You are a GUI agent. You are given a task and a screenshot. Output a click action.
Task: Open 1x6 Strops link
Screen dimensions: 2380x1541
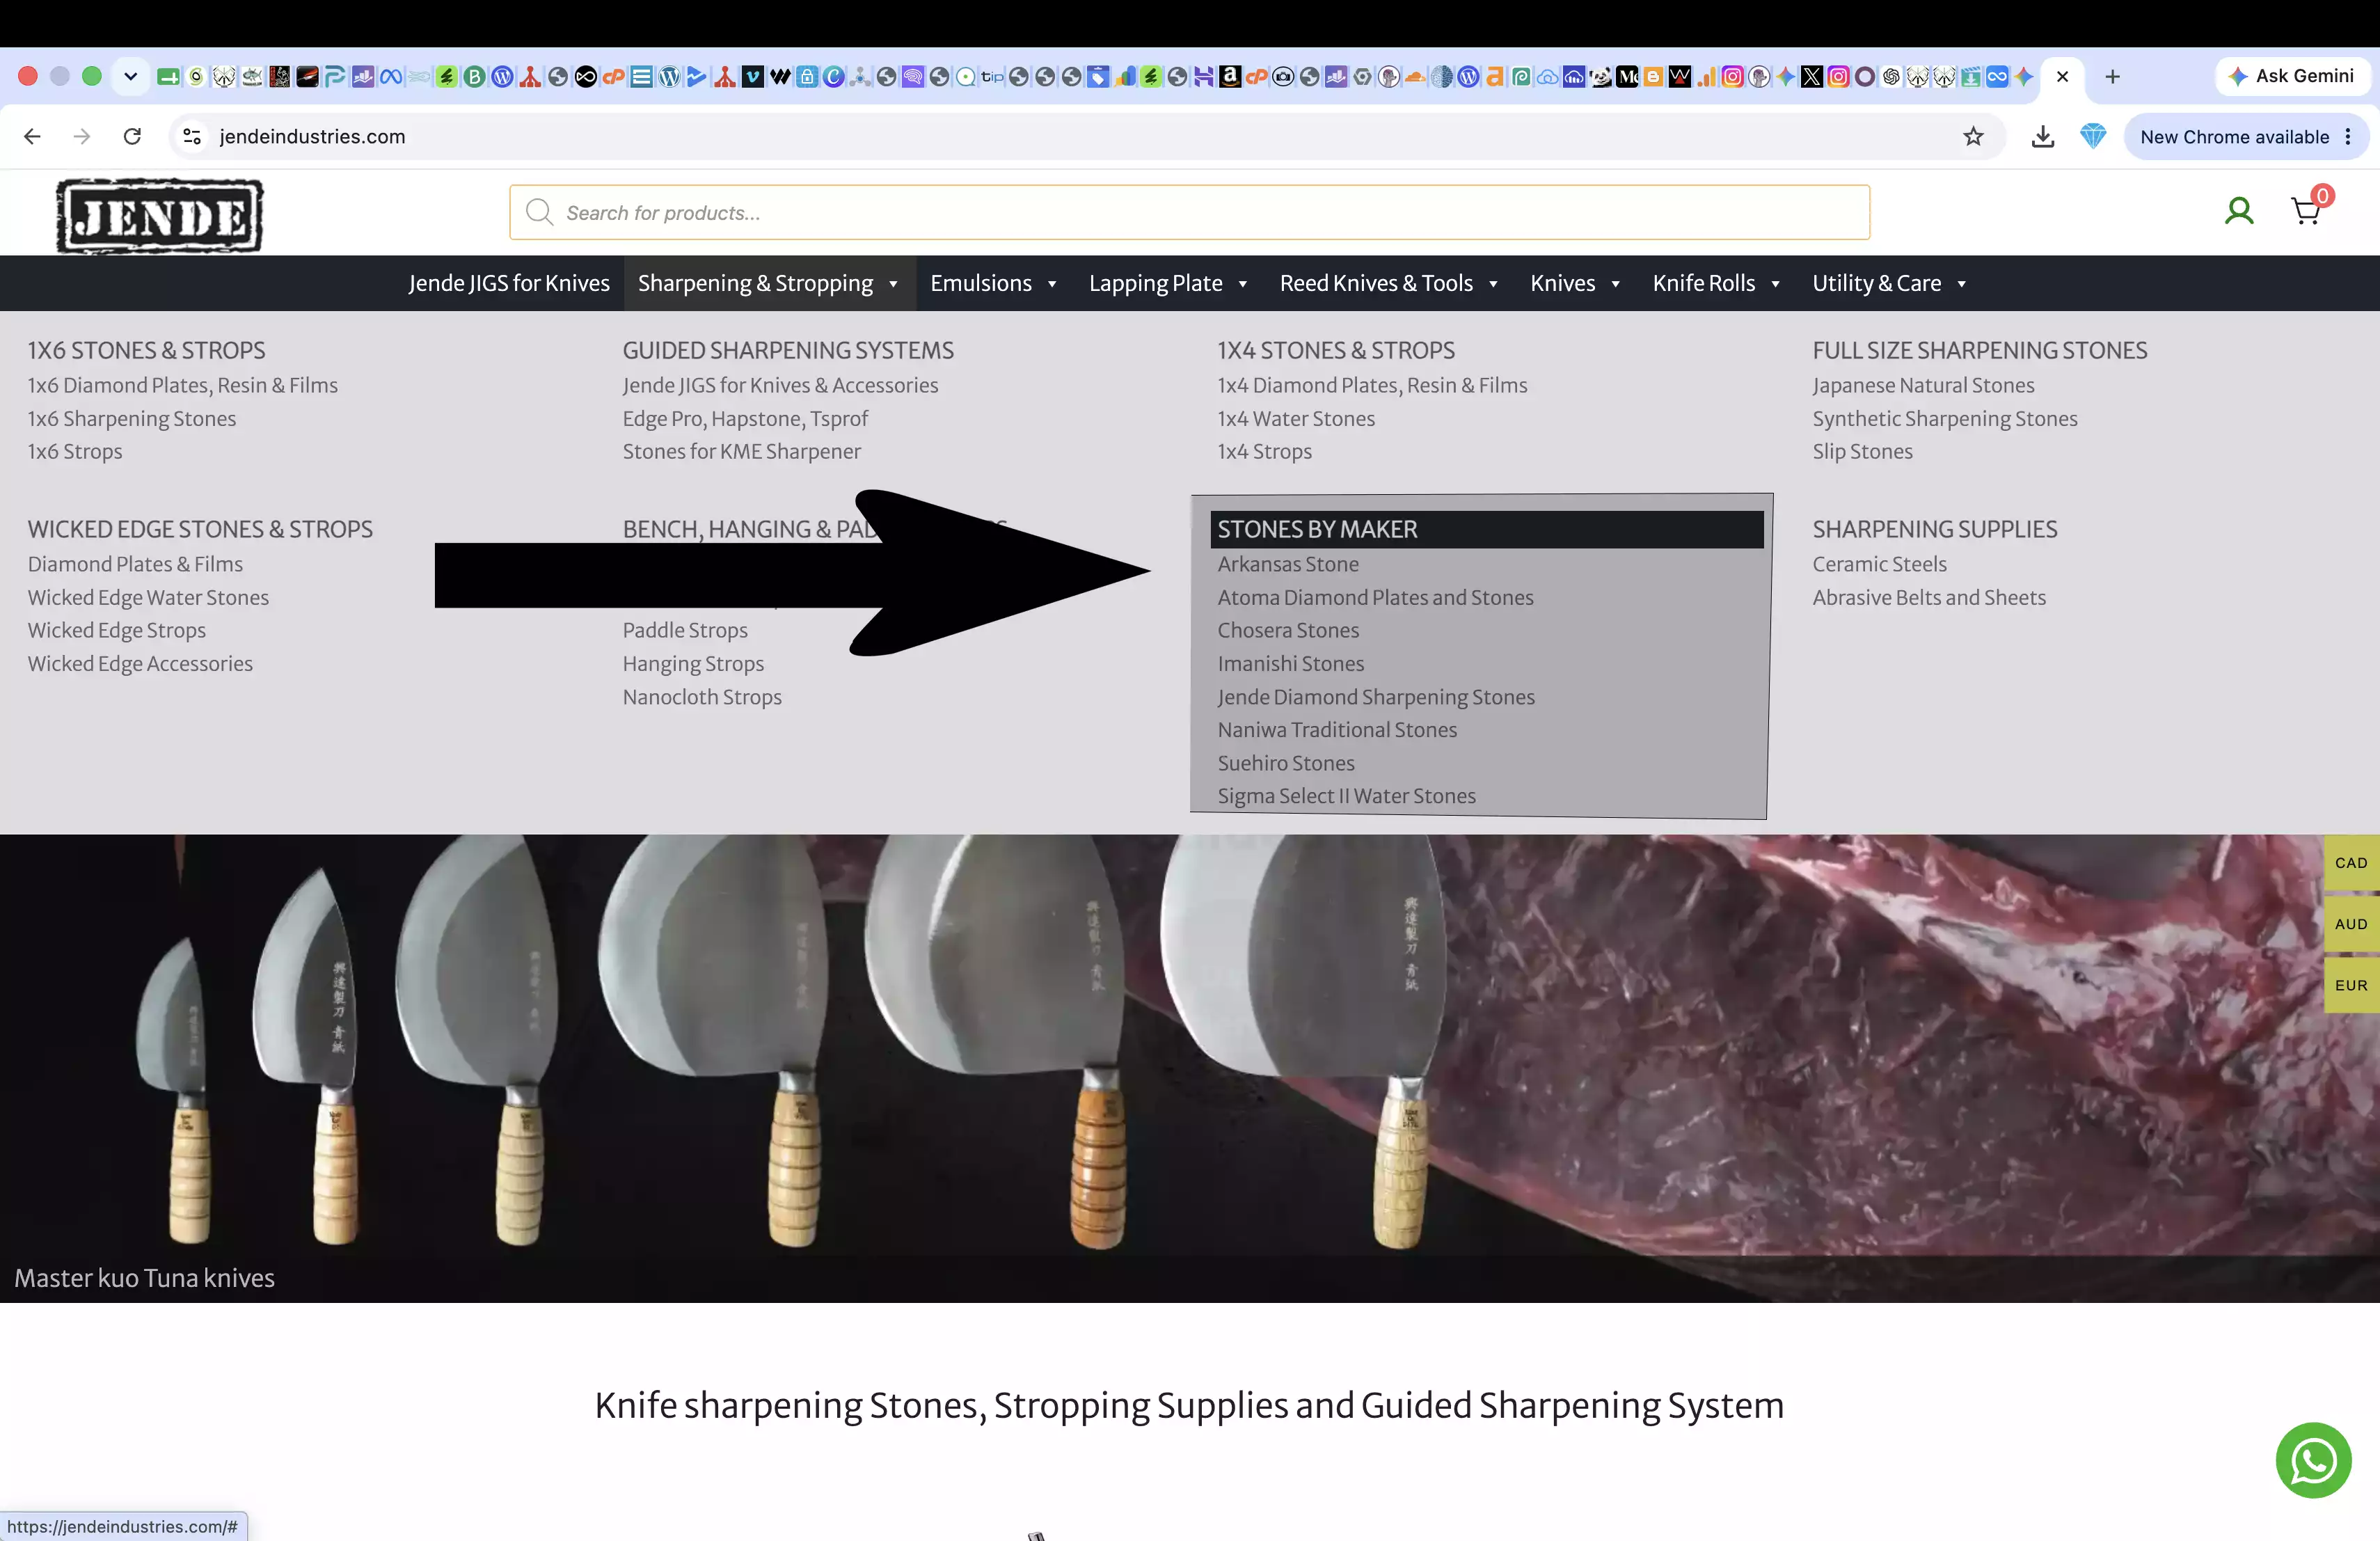click(x=75, y=451)
